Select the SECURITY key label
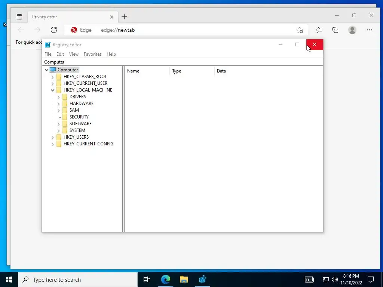This screenshot has width=383, height=287. 79,117
